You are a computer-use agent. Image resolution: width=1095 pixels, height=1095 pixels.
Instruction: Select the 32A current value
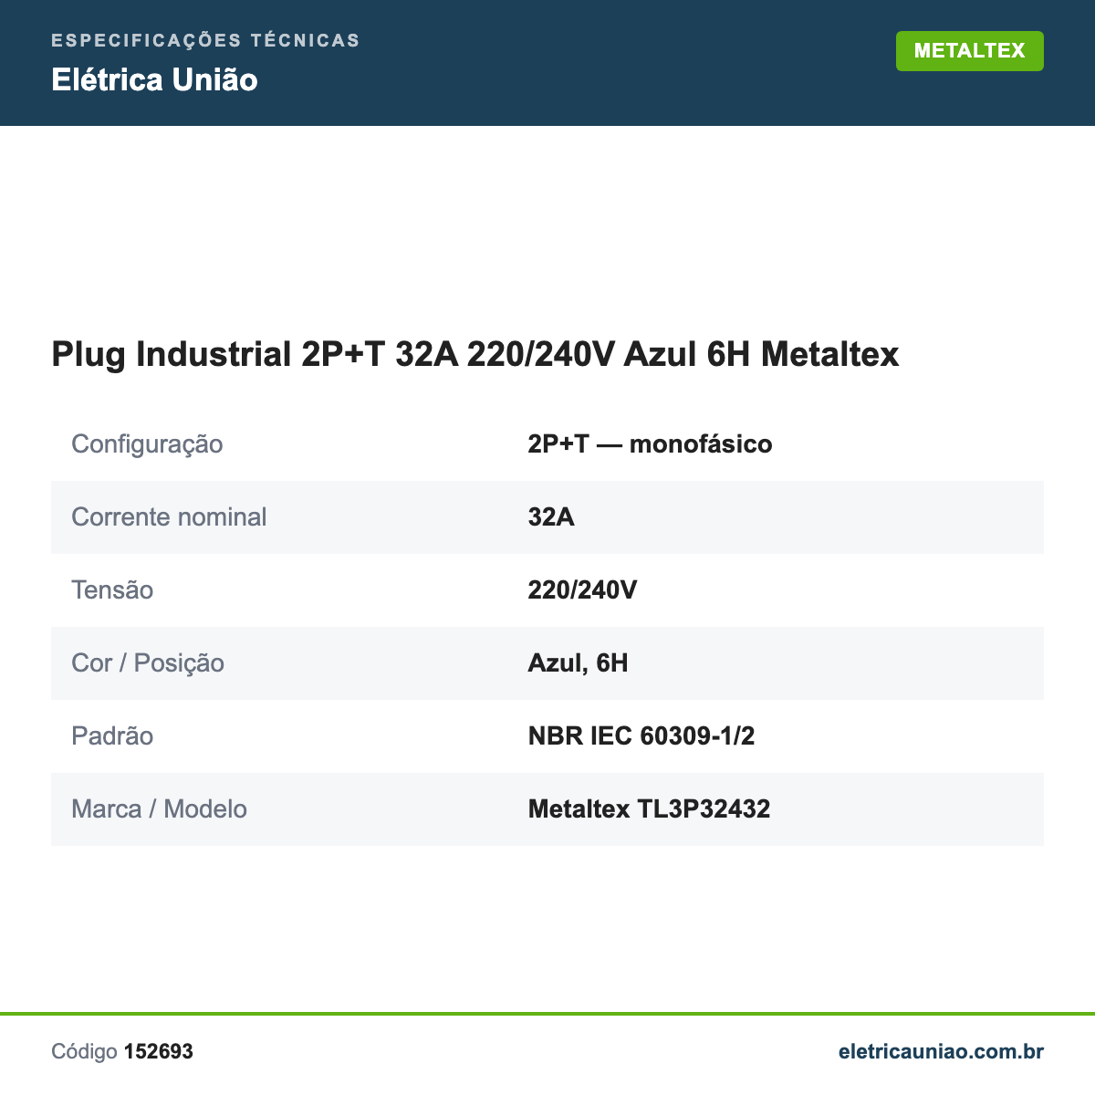pos(551,517)
